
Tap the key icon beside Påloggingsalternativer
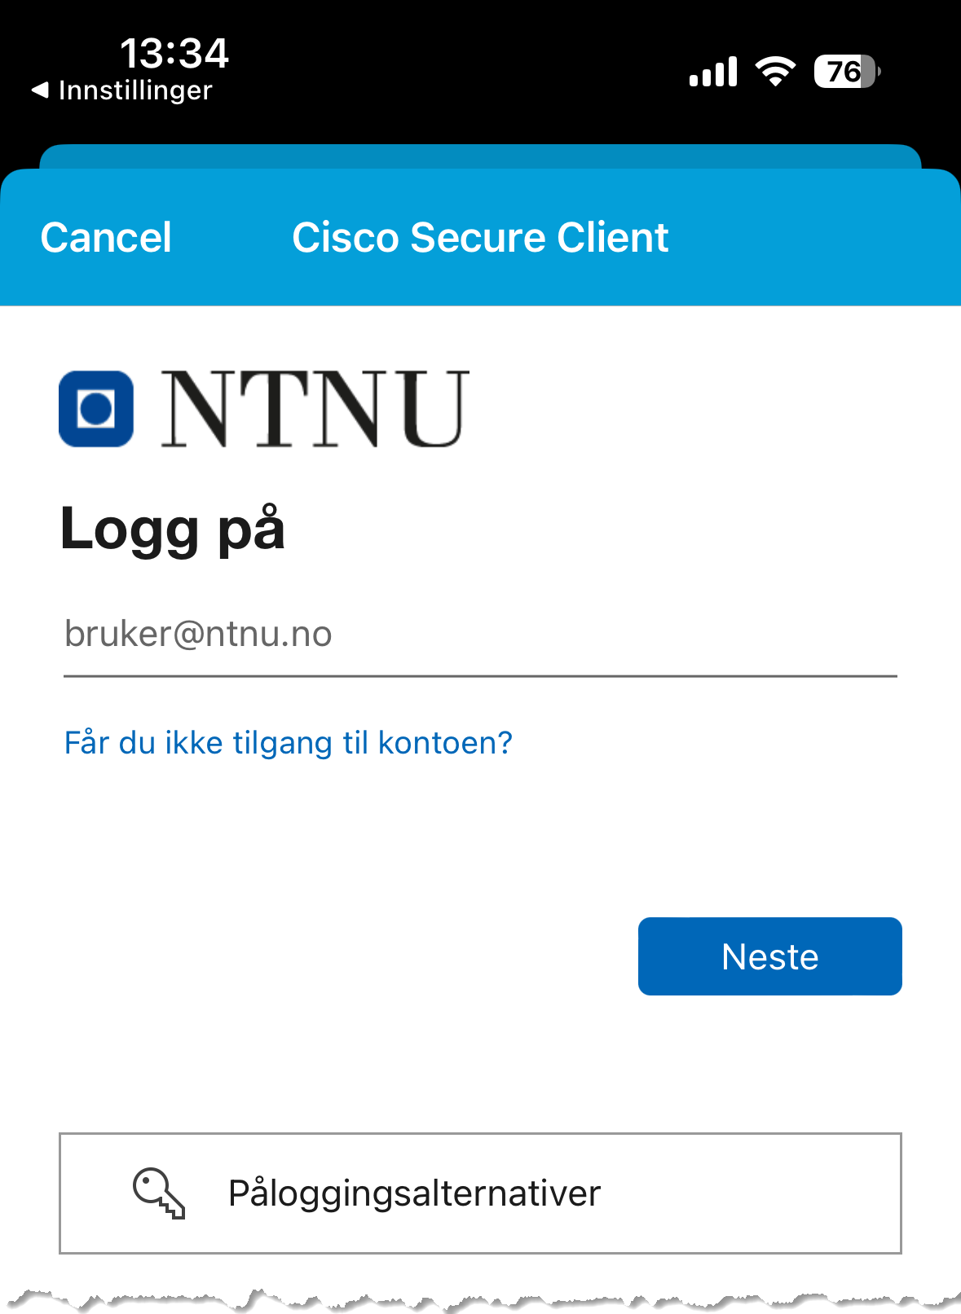[x=159, y=1193]
